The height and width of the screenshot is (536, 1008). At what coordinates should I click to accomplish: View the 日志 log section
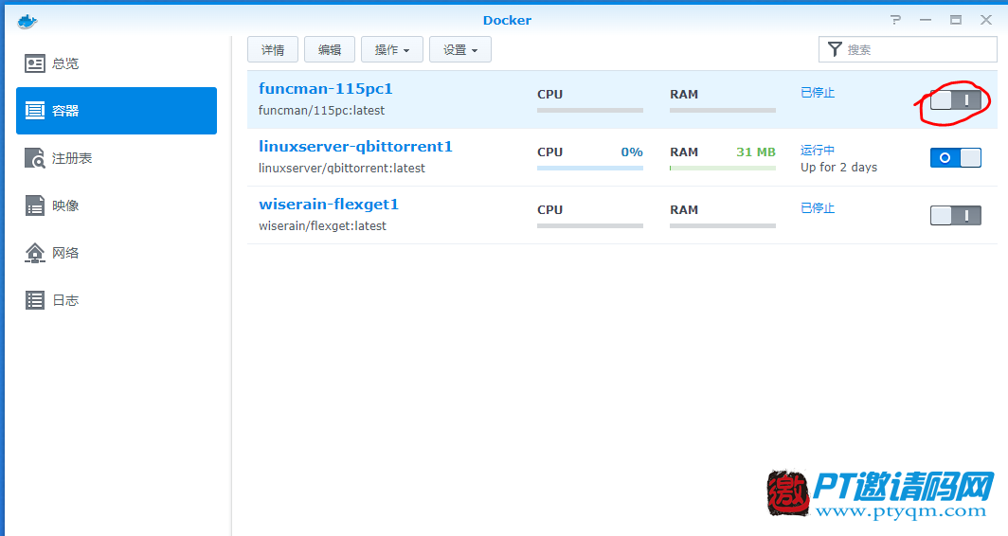point(117,300)
